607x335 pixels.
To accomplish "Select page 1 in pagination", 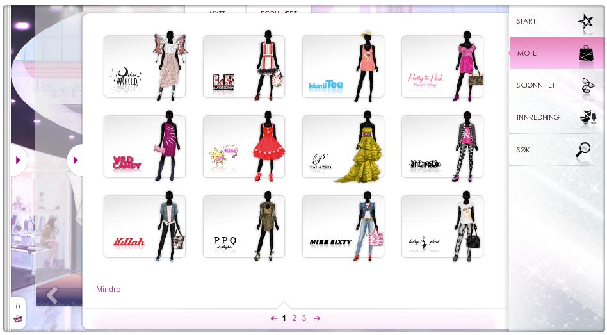I will click(284, 318).
